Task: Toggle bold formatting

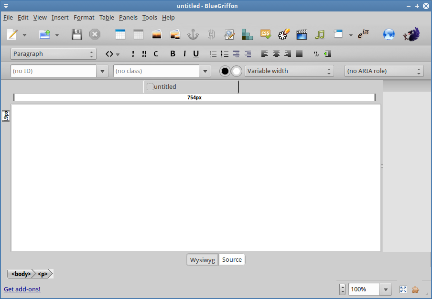Action: (x=173, y=53)
